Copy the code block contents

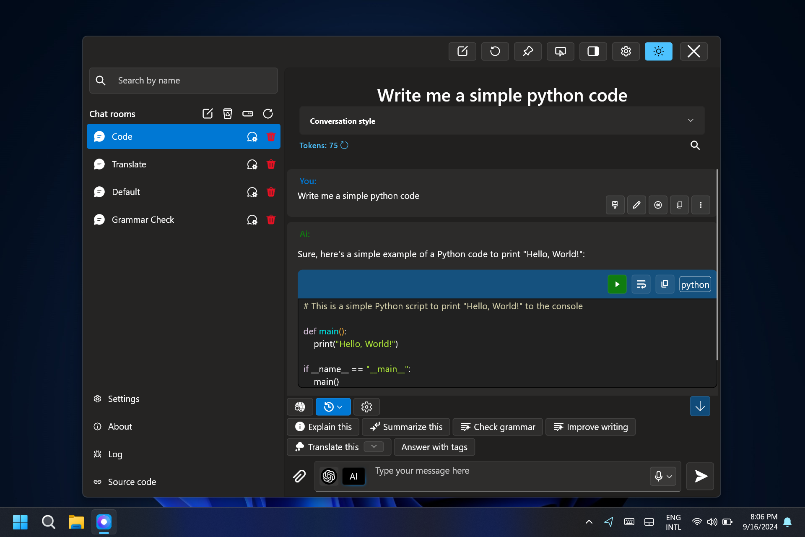click(665, 284)
